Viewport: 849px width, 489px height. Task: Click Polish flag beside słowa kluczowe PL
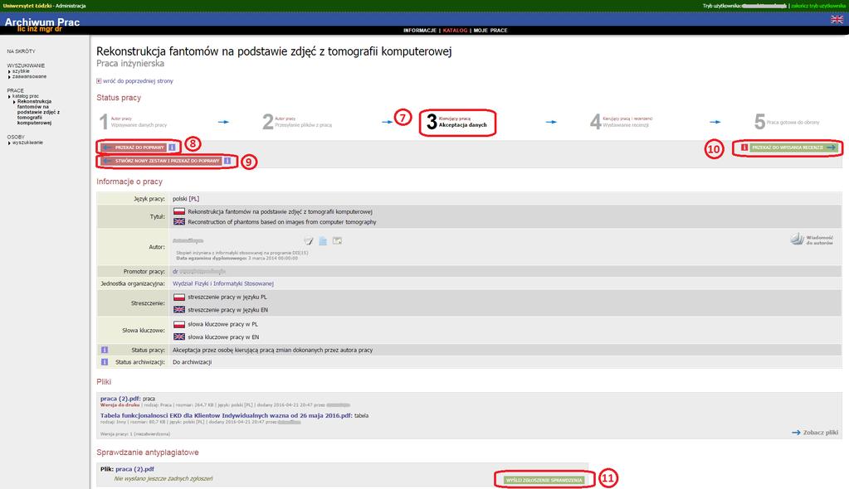point(179,324)
